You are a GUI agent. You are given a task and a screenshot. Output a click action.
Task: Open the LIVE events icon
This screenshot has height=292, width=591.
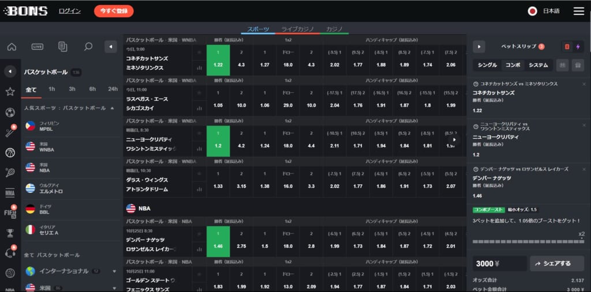pos(38,47)
